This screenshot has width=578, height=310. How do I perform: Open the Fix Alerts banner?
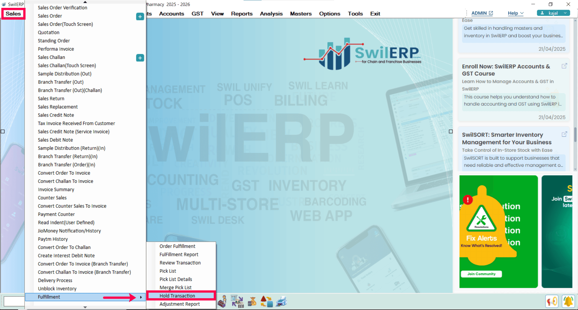click(x=499, y=232)
